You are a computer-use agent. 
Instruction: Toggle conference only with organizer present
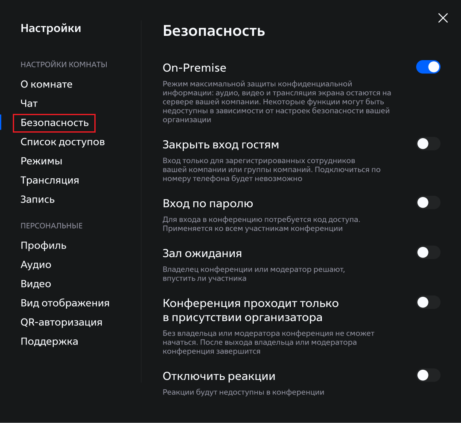click(x=428, y=302)
